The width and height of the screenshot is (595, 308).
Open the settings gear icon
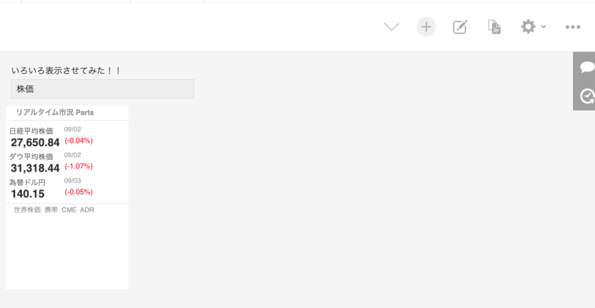(528, 27)
